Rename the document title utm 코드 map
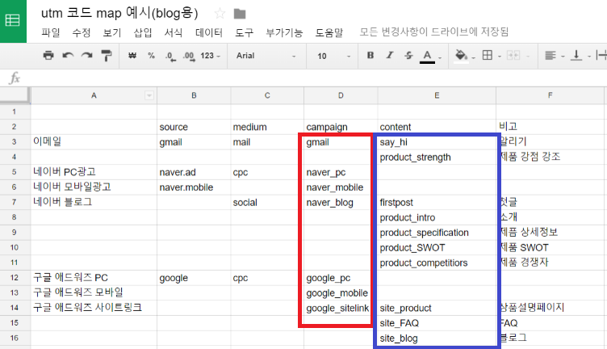This screenshot has width=607, height=349. [119, 14]
